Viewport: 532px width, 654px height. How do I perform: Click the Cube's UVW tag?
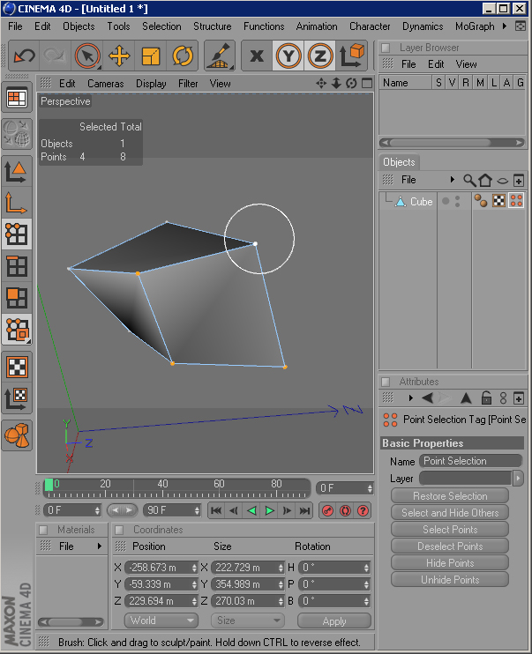(499, 201)
